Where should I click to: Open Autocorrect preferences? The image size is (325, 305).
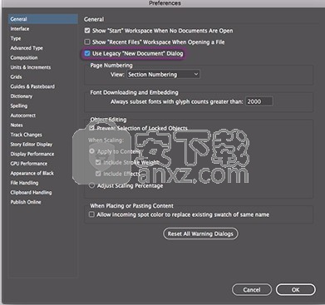(x=23, y=116)
